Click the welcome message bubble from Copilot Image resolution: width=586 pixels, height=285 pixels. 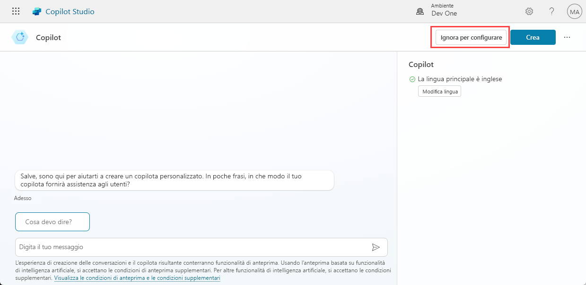(174, 180)
